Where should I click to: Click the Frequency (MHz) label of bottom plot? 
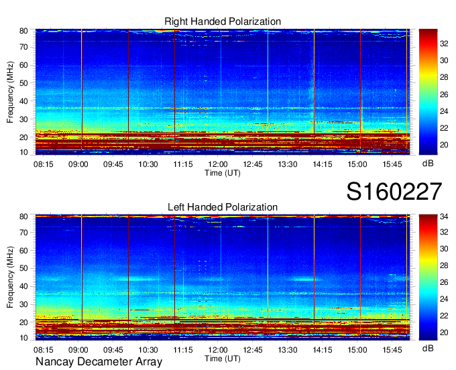coord(10,277)
